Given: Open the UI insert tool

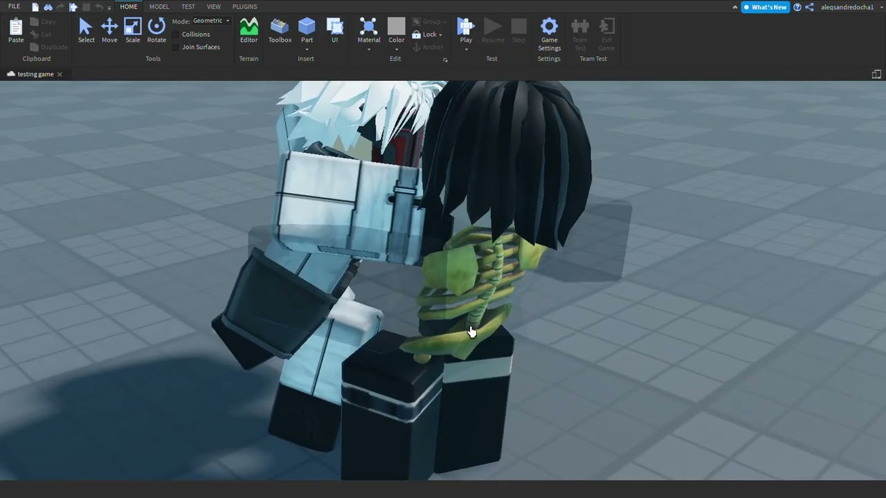Looking at the screenshot, I should (x=334, y=31).
